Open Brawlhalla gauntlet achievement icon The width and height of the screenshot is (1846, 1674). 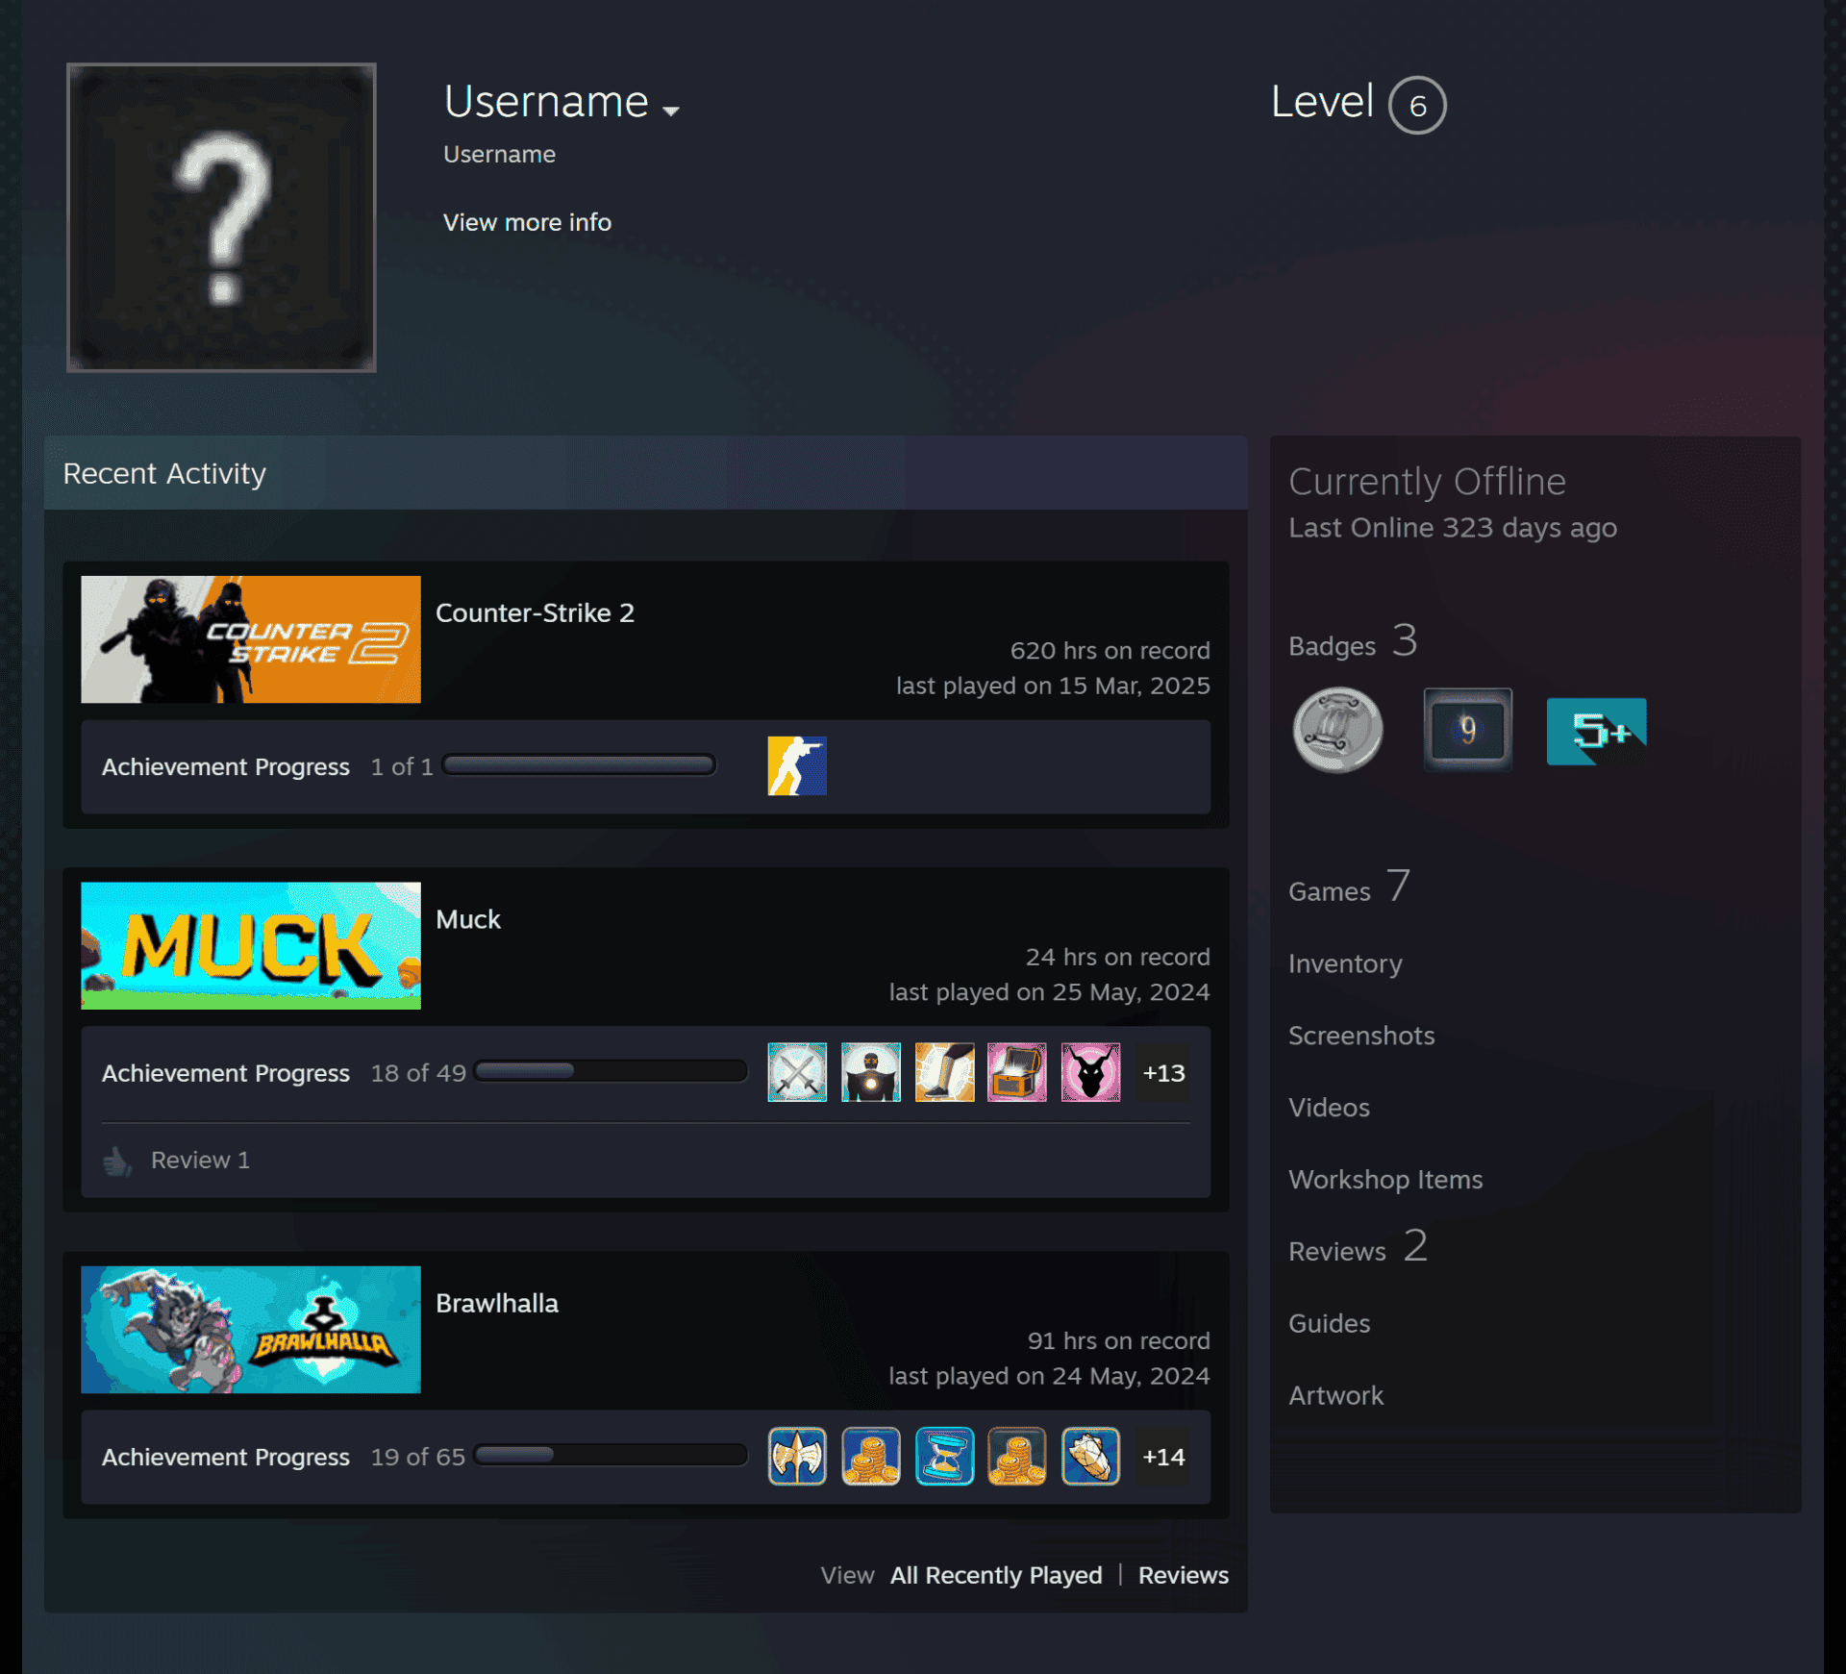[1090, 1456]
